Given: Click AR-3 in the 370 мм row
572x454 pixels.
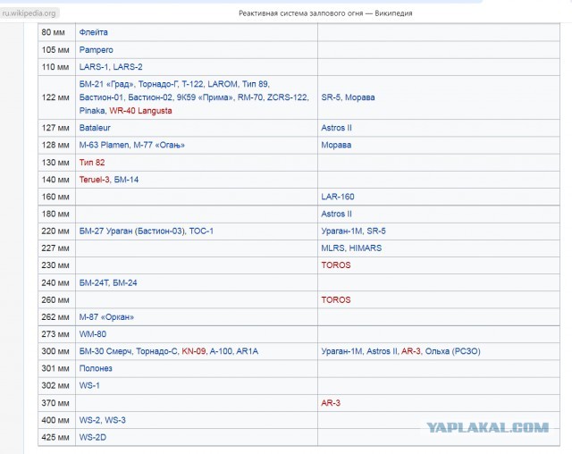Looking at the screenshot, I should 331,403.
